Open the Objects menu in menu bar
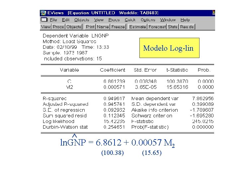 (x=82, y=20)
